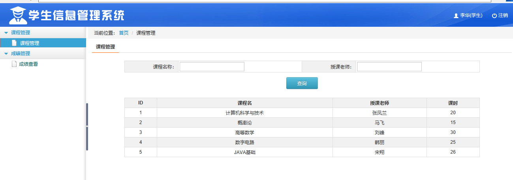Click the ID column header
Screen dimensions: 513x180
coord(141,103)
